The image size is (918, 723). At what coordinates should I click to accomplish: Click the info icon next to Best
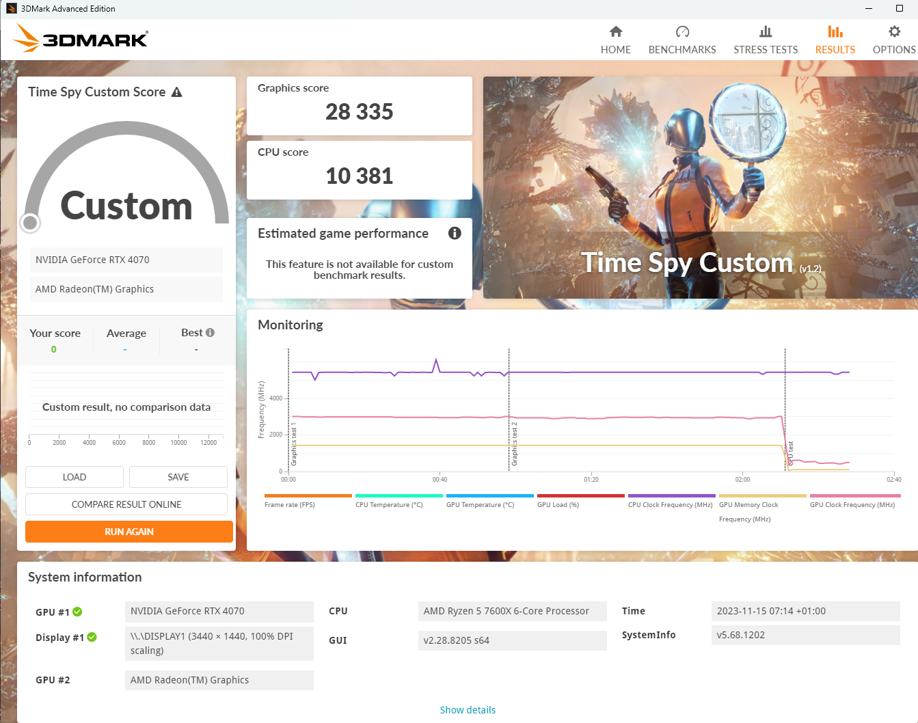210,333
